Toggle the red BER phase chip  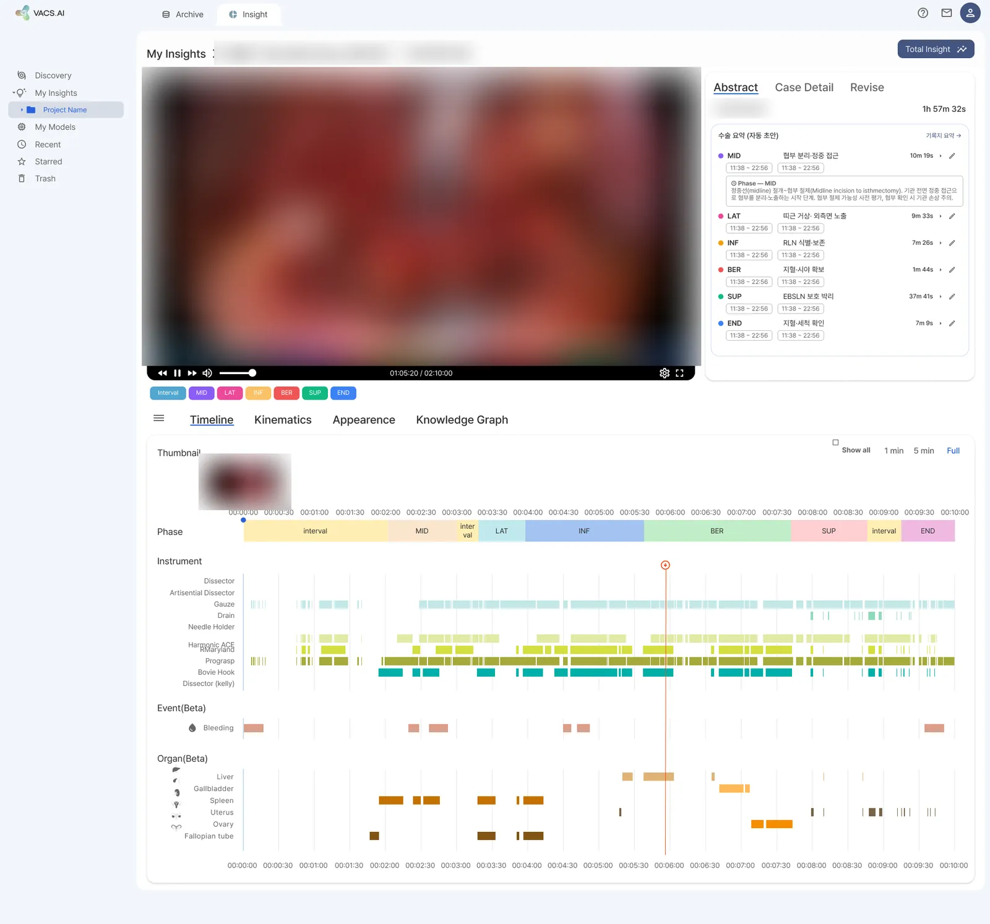point(286,393)
